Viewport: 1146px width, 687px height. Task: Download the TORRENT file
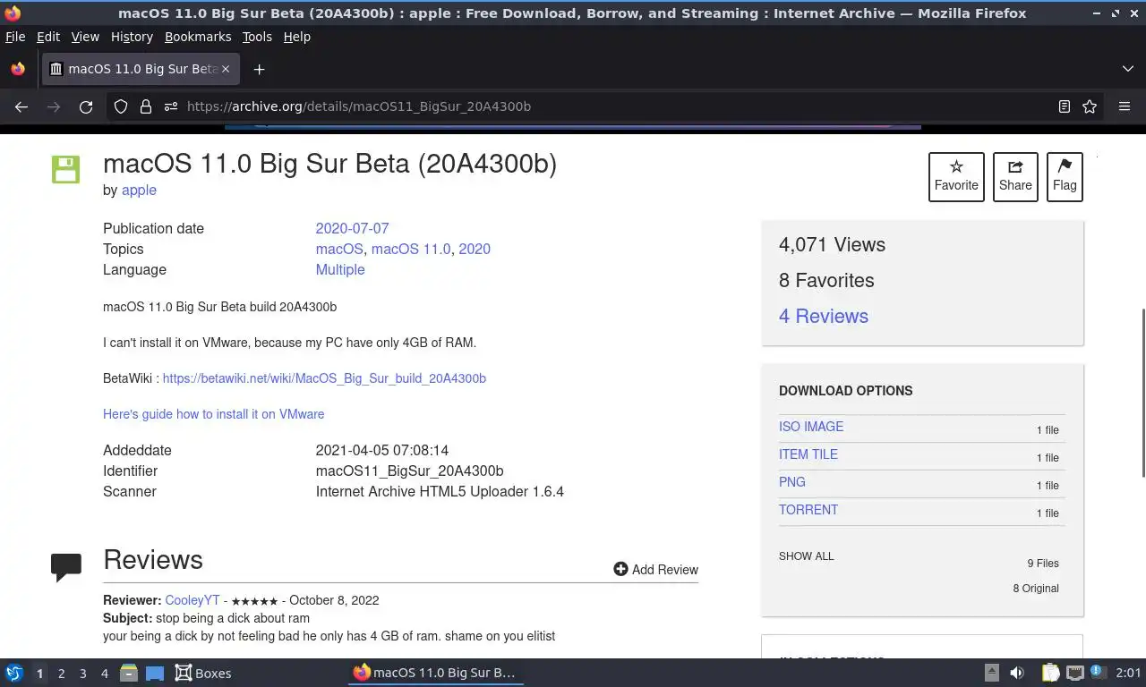(808, 510)
